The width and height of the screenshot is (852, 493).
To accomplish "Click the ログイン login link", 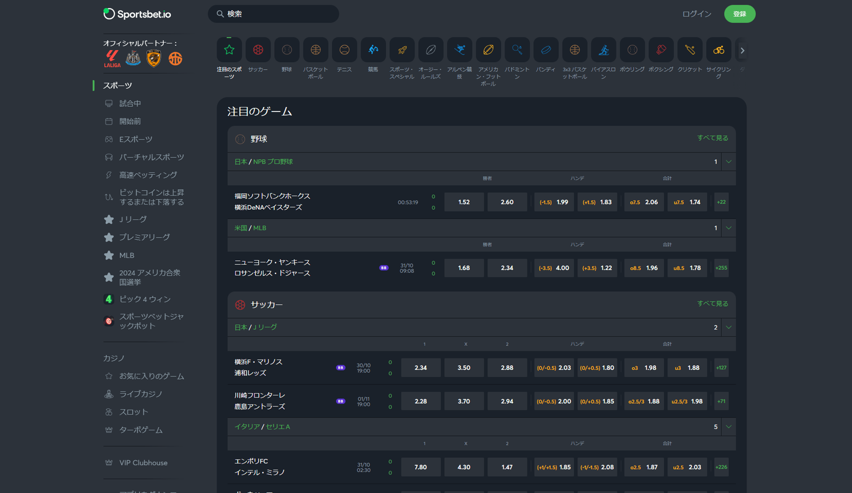I will [x=697, y=14].
